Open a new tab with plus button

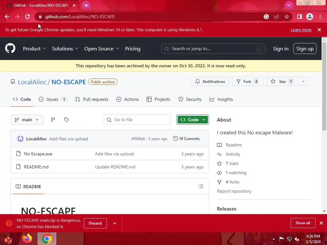tap(86, 5)
